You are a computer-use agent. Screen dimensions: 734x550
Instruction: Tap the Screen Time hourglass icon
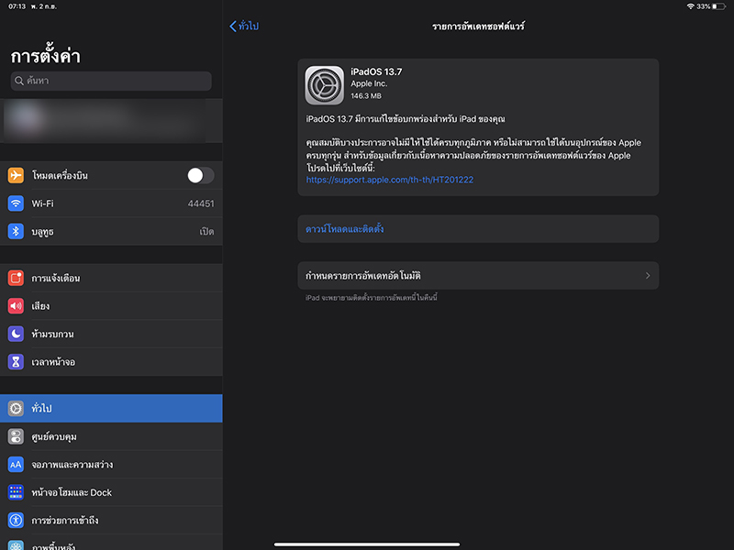pyautogui.click(x=16, y=362)
